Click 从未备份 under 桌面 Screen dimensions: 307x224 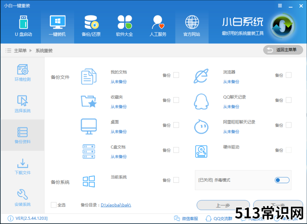coord(119,132)
